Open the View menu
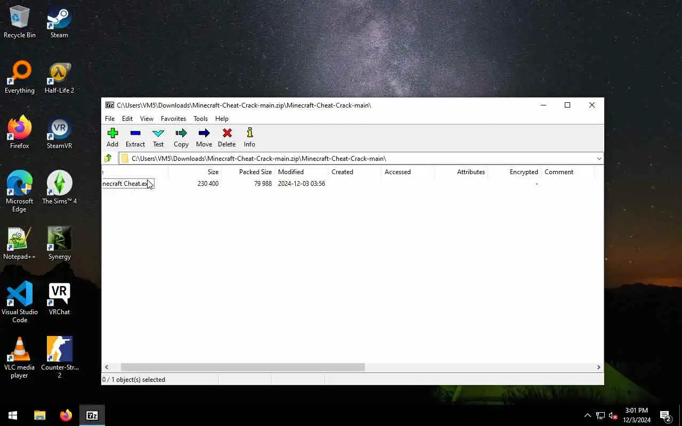This screenshot has width=682, height=426. (147, 119)
